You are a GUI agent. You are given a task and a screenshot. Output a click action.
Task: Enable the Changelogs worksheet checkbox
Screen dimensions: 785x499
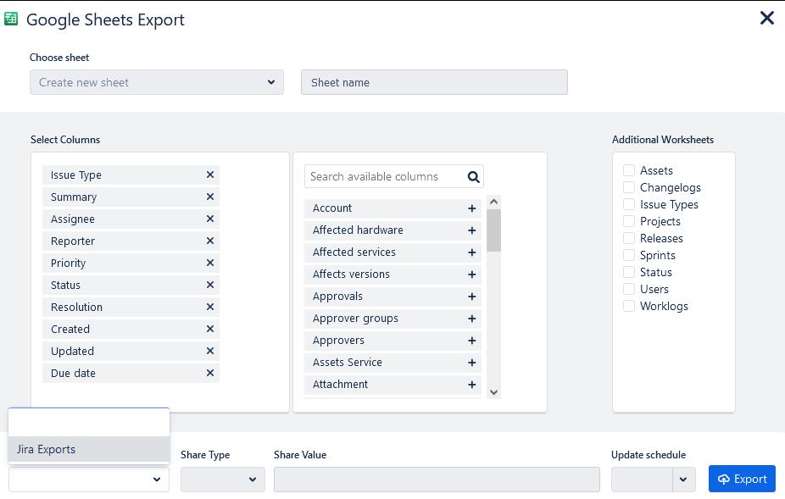(x=629, y=187)
